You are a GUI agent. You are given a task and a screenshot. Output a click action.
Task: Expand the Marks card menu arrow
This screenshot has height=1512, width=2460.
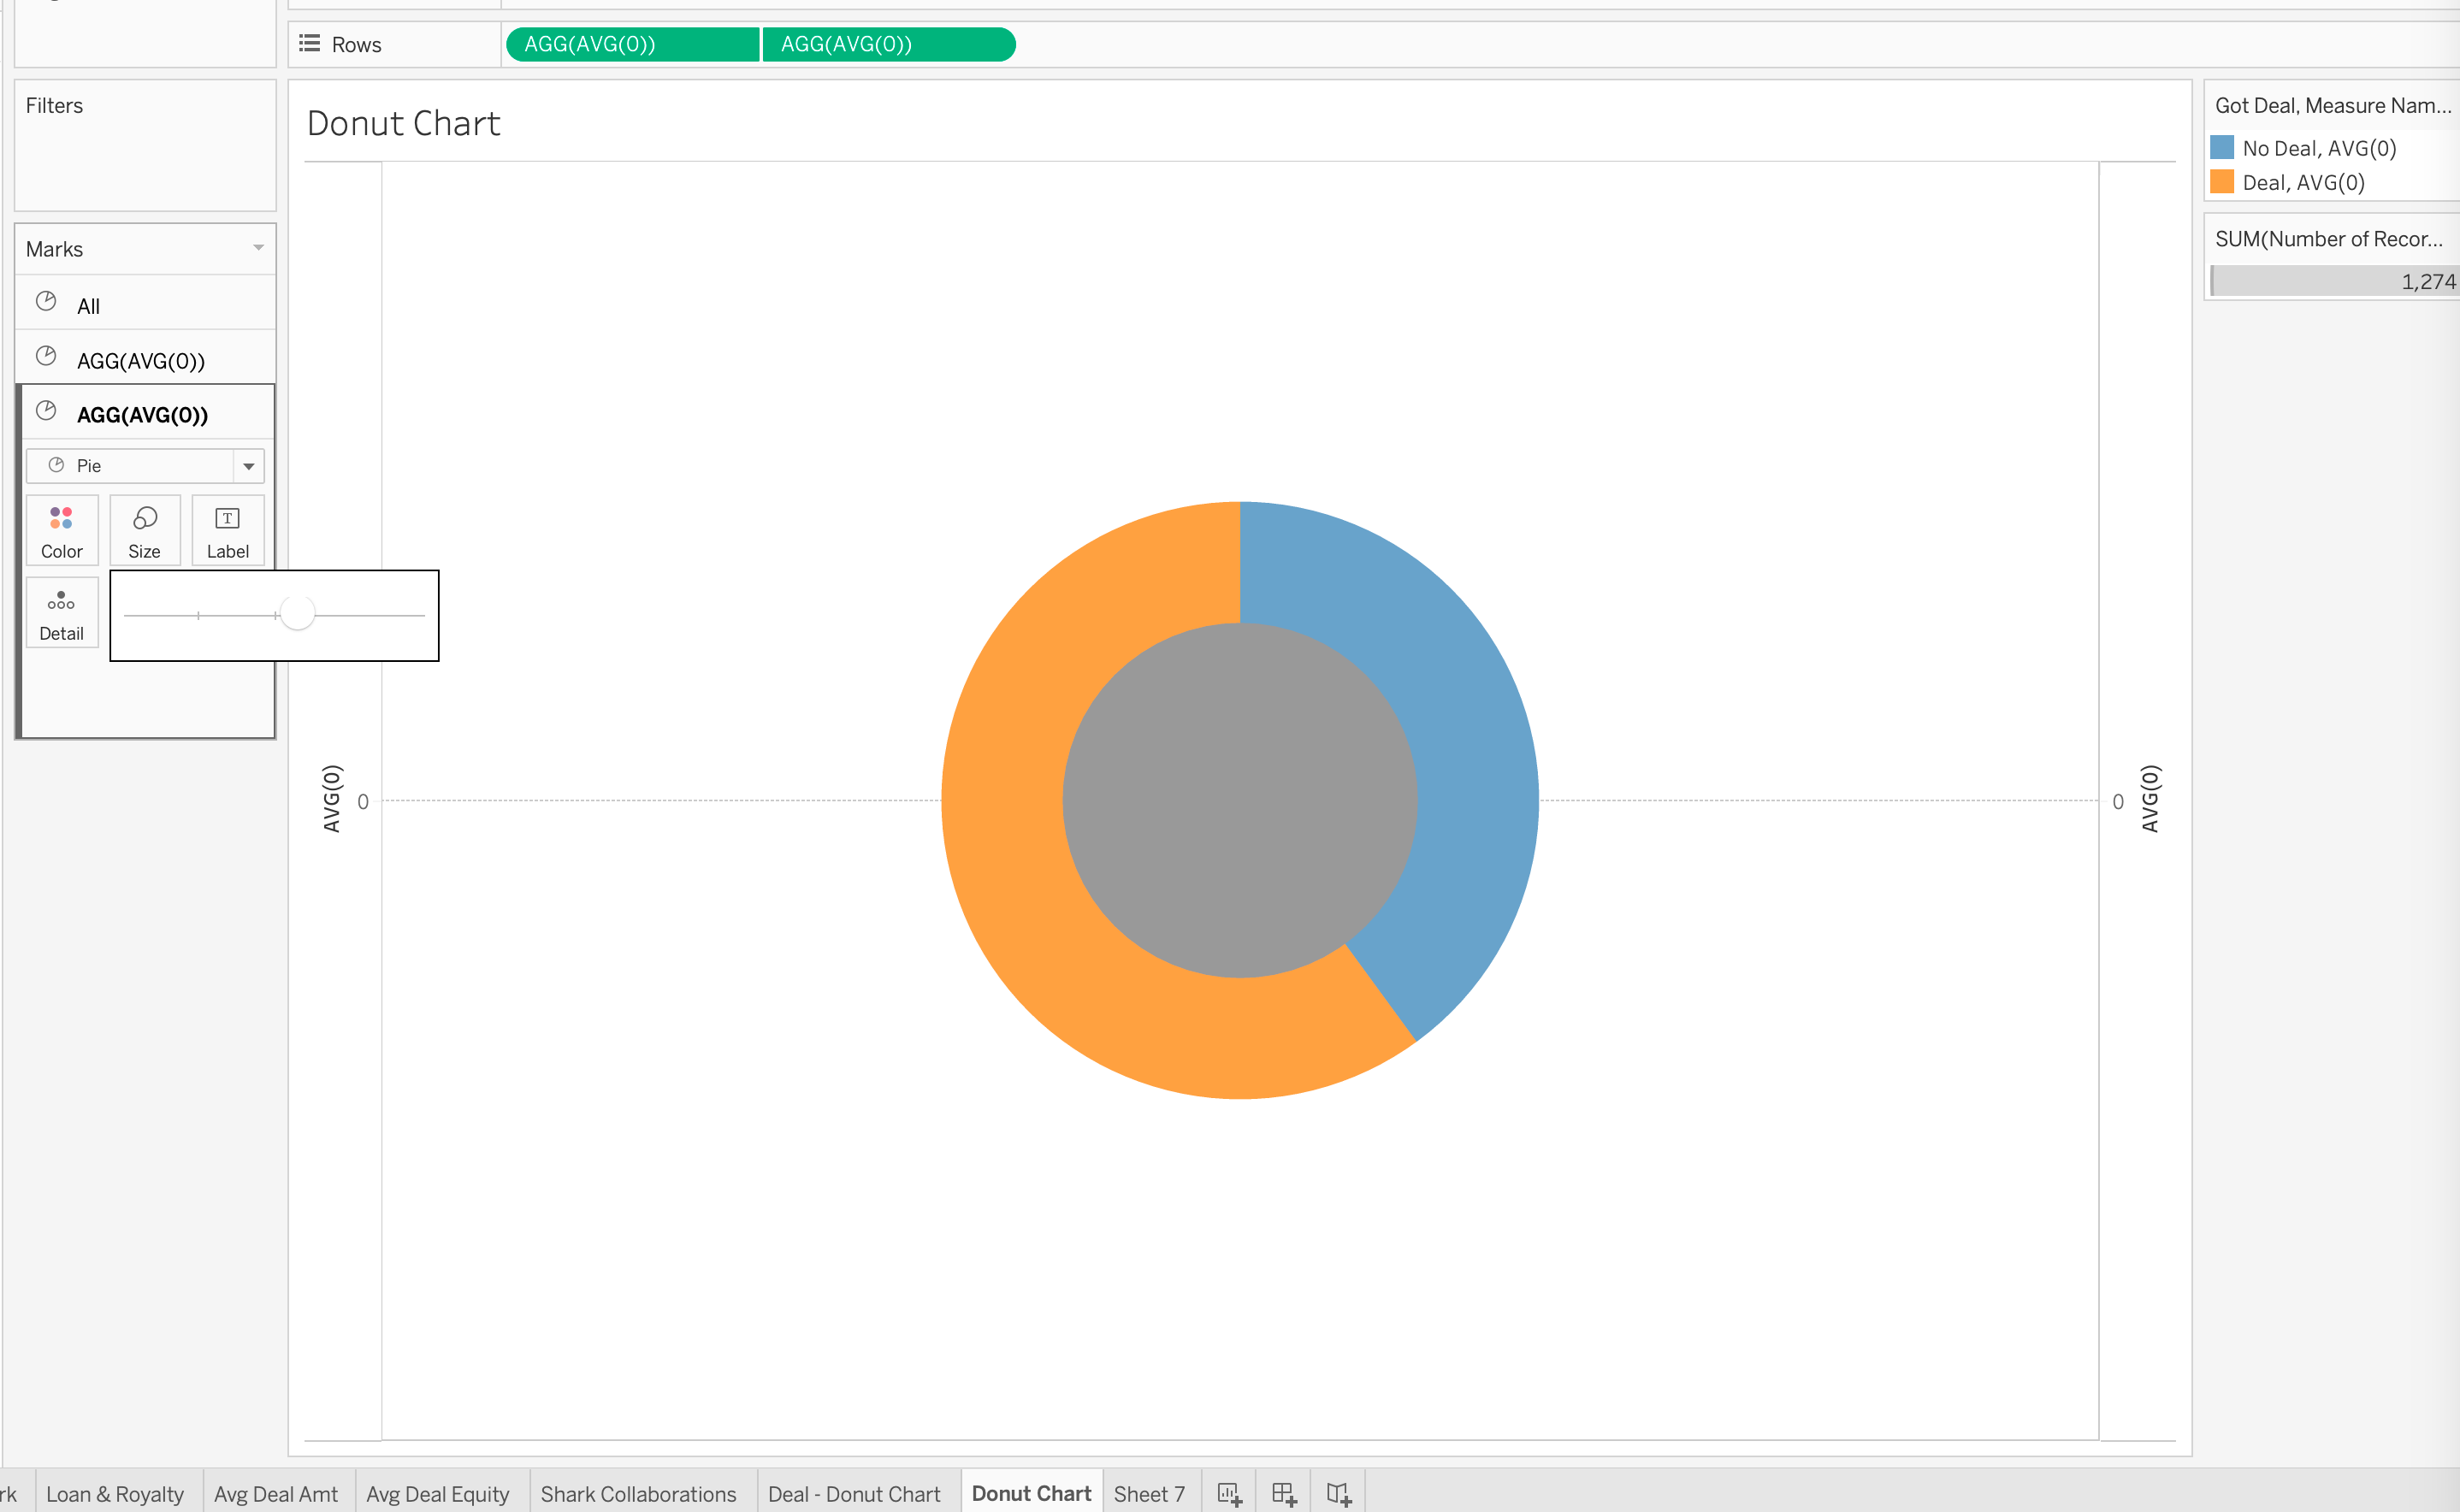coord(258,248)
